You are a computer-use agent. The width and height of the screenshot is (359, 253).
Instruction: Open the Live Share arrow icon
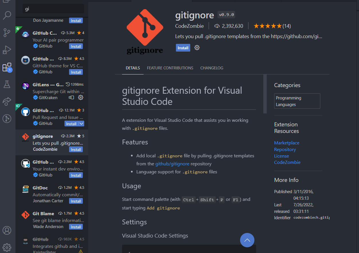click(x=7, y=101)
